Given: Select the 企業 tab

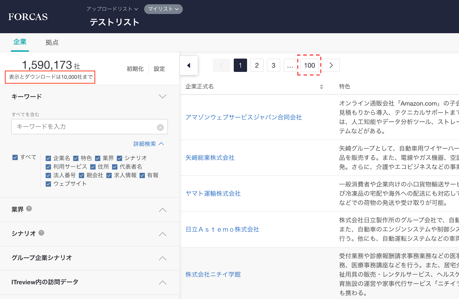Looking at the screenshot, I should coord(20,42).
